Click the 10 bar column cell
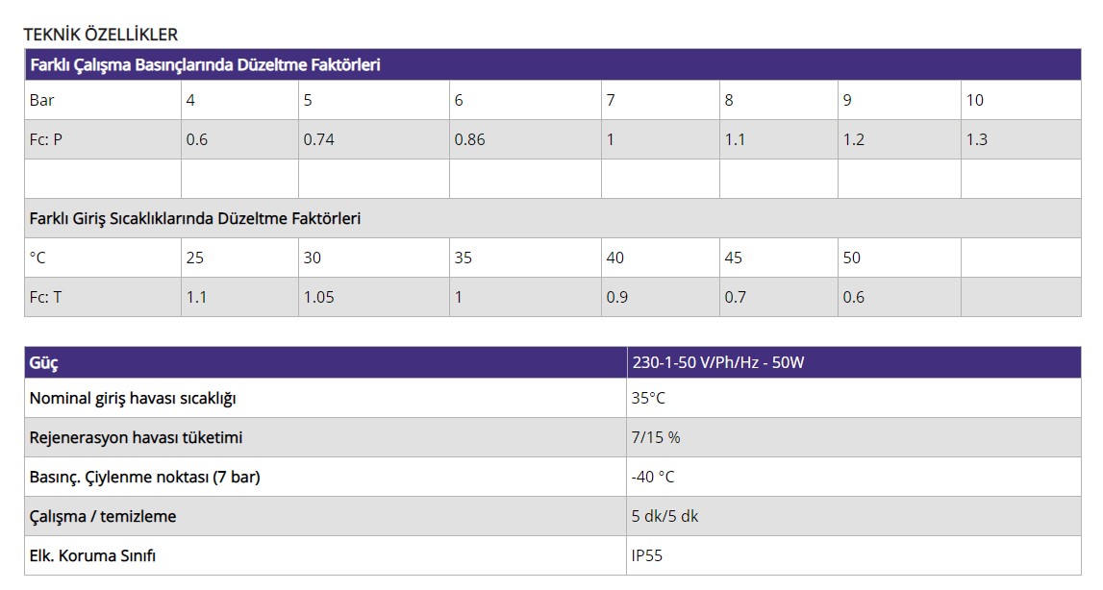The image size is (1103, 590). (x=975, y=100)
